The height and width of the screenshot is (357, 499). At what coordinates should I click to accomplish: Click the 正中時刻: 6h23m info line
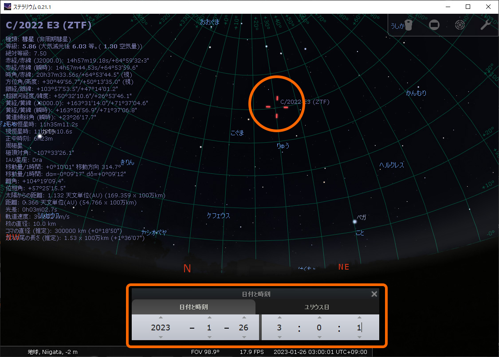pyautogui.click(x=29, y=138)
